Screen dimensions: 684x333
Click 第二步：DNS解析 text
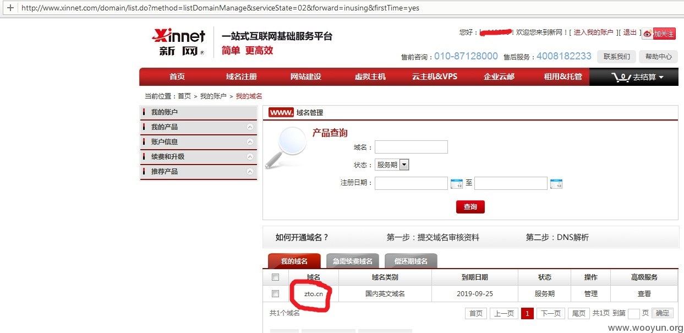point(557,238)
